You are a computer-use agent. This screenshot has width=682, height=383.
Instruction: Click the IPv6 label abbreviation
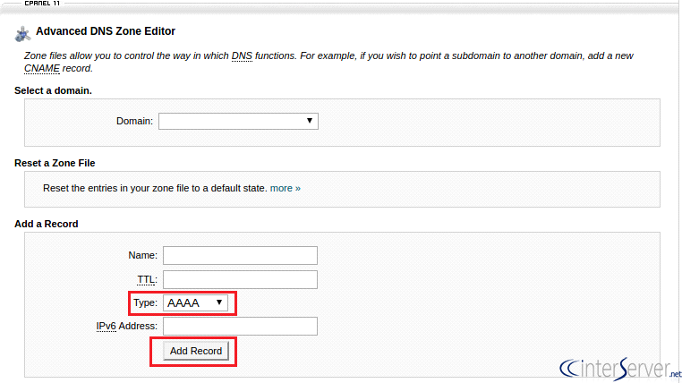[x=107, y=326]
